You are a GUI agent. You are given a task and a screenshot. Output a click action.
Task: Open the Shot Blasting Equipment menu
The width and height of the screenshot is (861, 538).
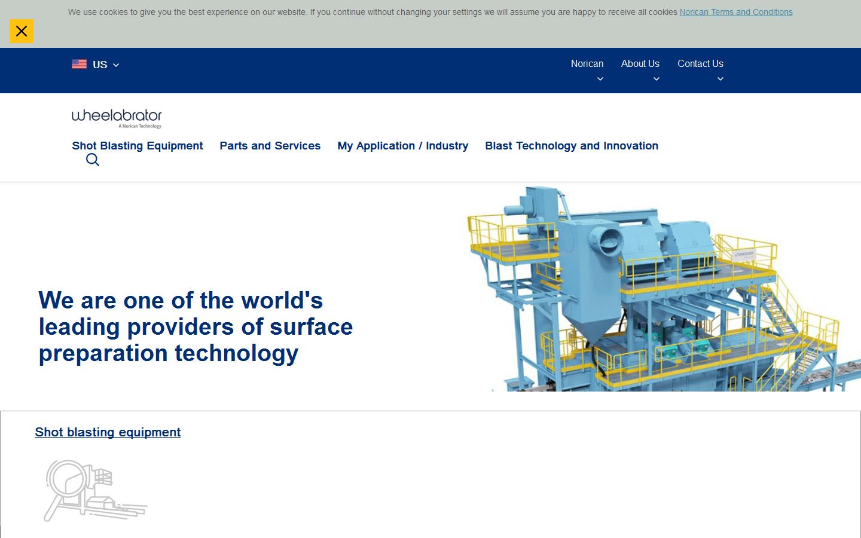coord(137,146)
